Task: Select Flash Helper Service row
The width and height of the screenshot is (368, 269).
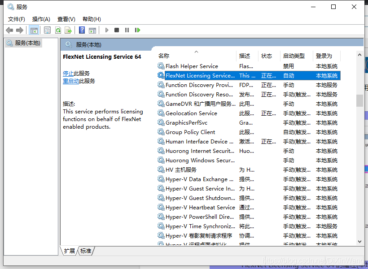Action: (249, 66)
